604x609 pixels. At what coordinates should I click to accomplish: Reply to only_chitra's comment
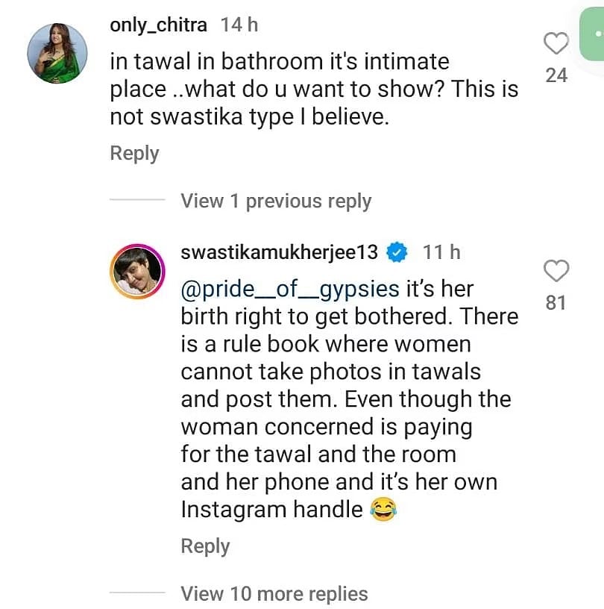[x=134, y=153]
